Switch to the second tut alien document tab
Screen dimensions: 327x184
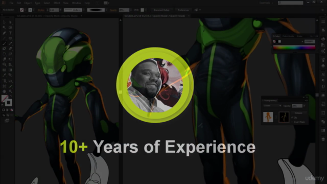click(x=154, y=16)
